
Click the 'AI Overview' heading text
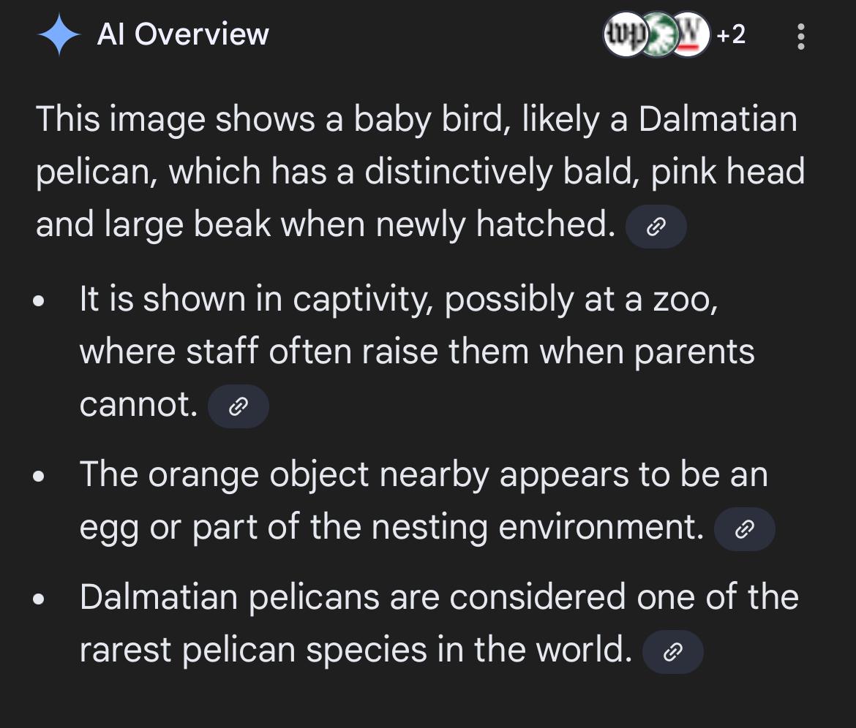(x=183, y=34)
